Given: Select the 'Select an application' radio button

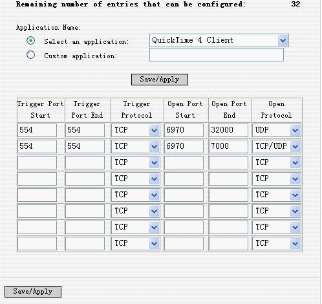Looking at the screenshot, I should pos(30,41).
